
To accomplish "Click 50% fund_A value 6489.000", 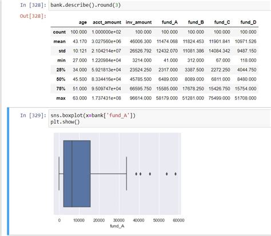I will tap(168, 79).
